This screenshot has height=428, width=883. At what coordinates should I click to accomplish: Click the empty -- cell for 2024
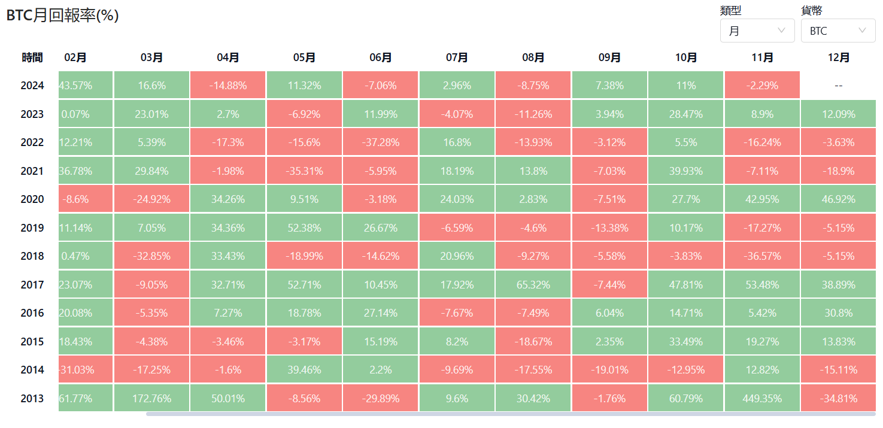(838, 86)
